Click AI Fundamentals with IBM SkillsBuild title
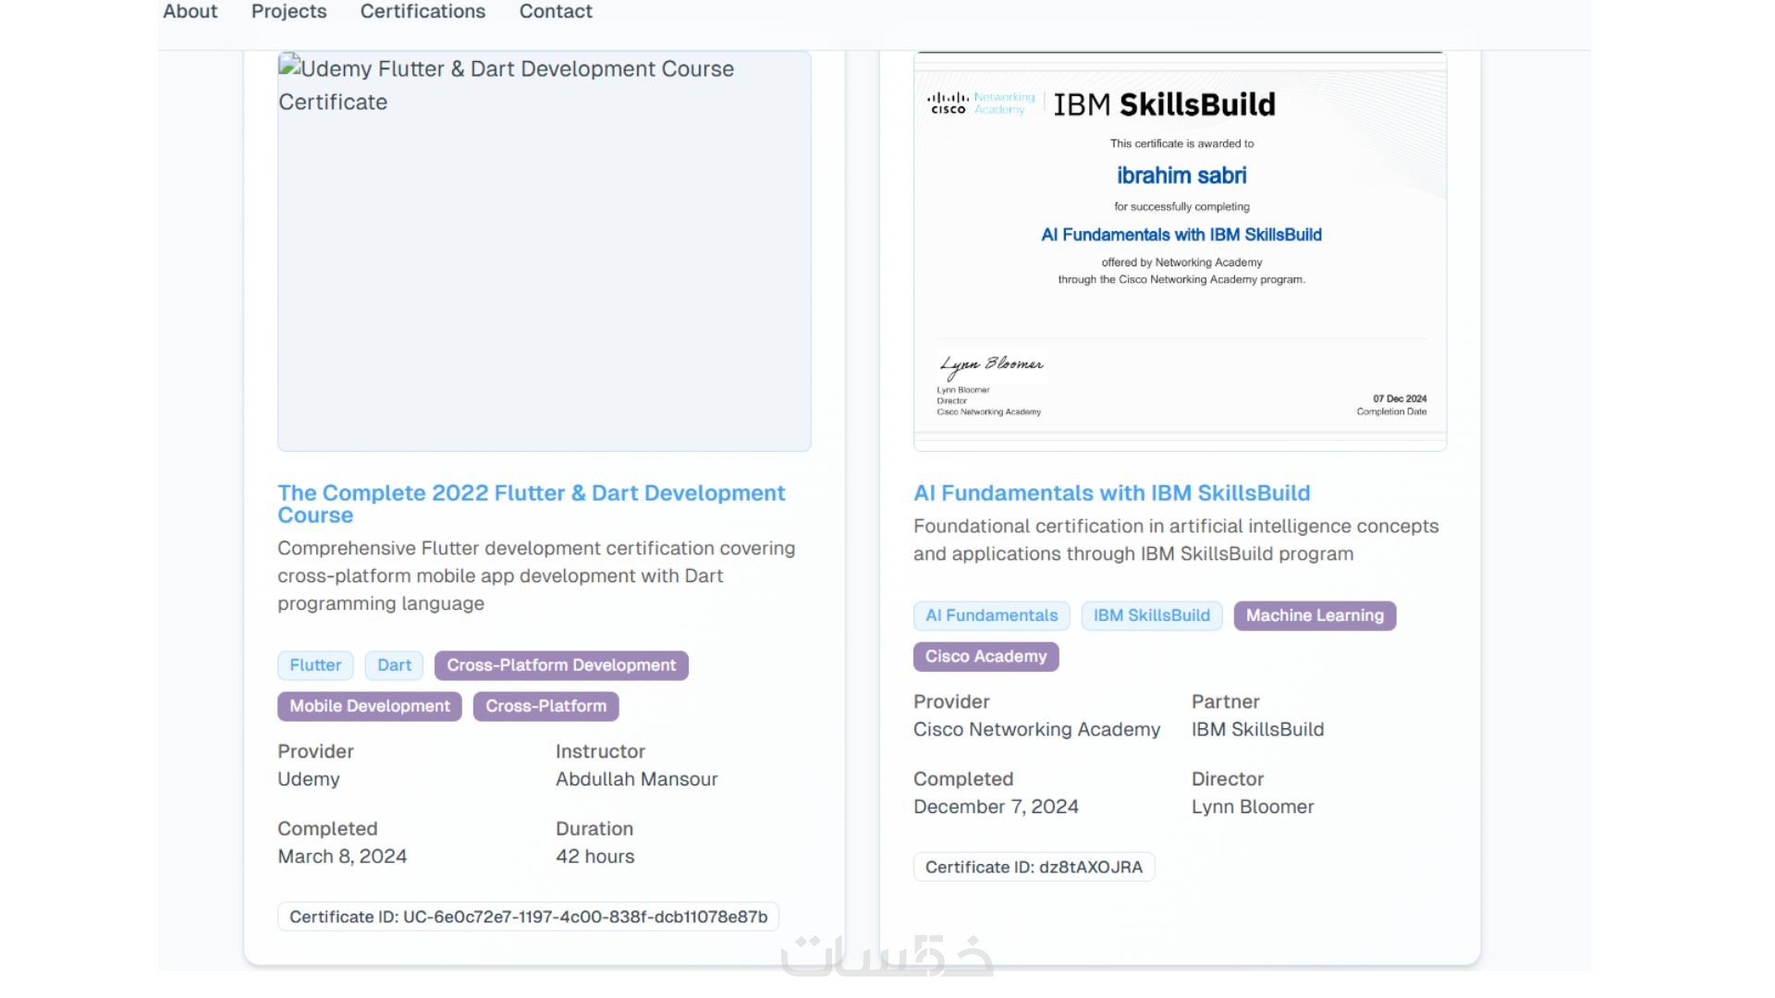 pyautogui.click(x=1111, y=493)
